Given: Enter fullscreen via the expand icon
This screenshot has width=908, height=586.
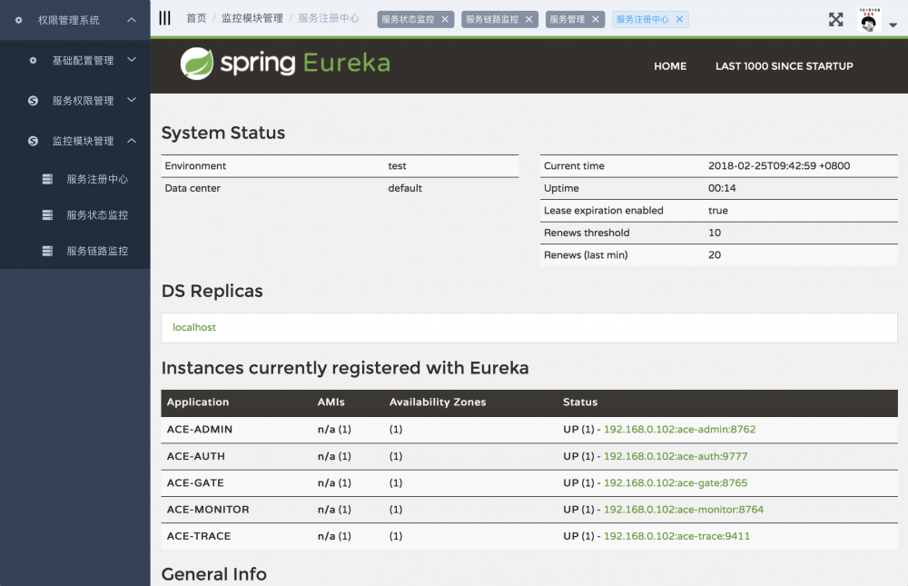Looking at the screenshot, I should coord(835,18).
